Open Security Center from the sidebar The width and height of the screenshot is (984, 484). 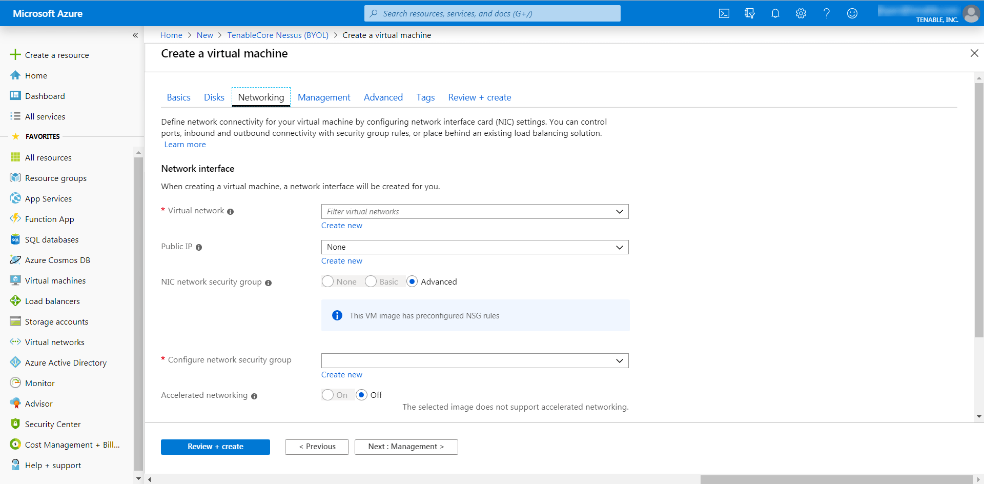(53, 424)
